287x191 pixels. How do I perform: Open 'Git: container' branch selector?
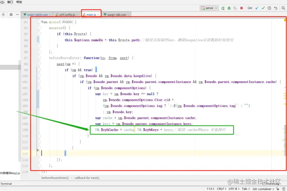(x=263, y=189)
